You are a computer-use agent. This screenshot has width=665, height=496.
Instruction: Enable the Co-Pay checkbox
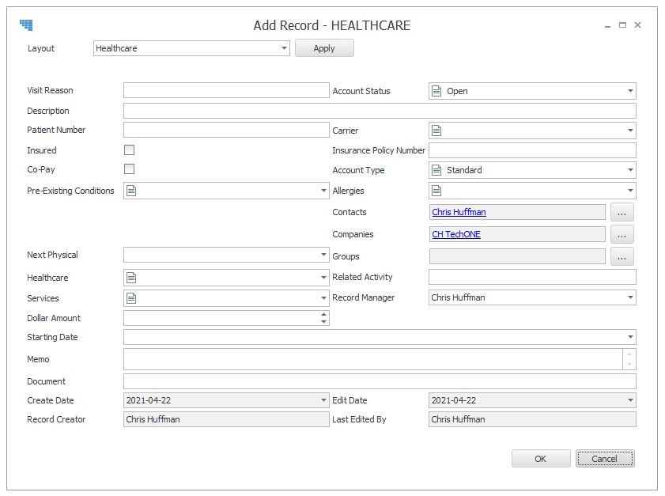(x=130, y=168)
